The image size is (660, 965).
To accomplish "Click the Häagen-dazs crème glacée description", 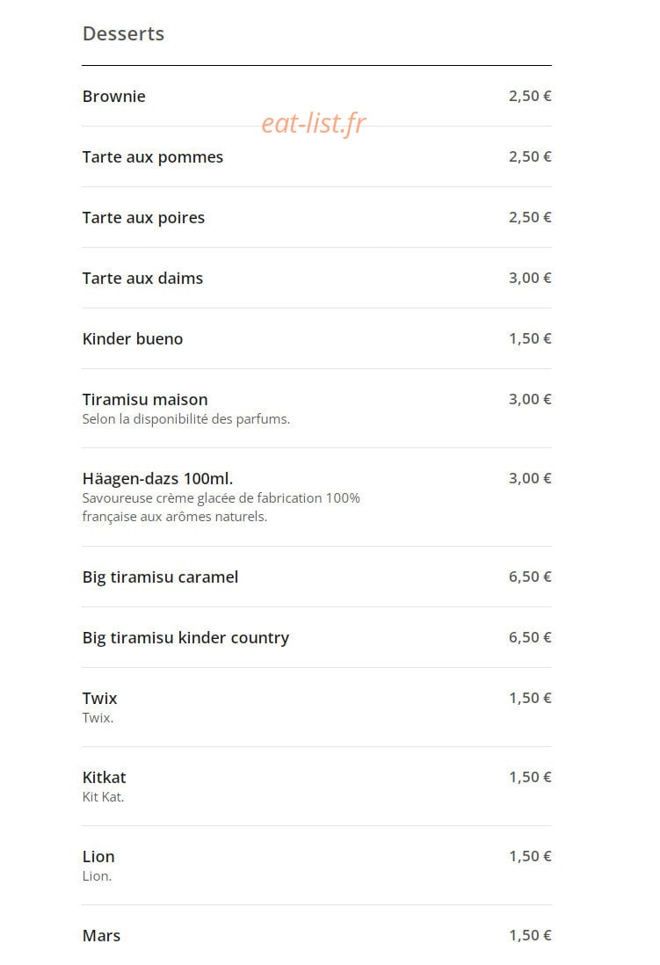I will tap(221, 507).
